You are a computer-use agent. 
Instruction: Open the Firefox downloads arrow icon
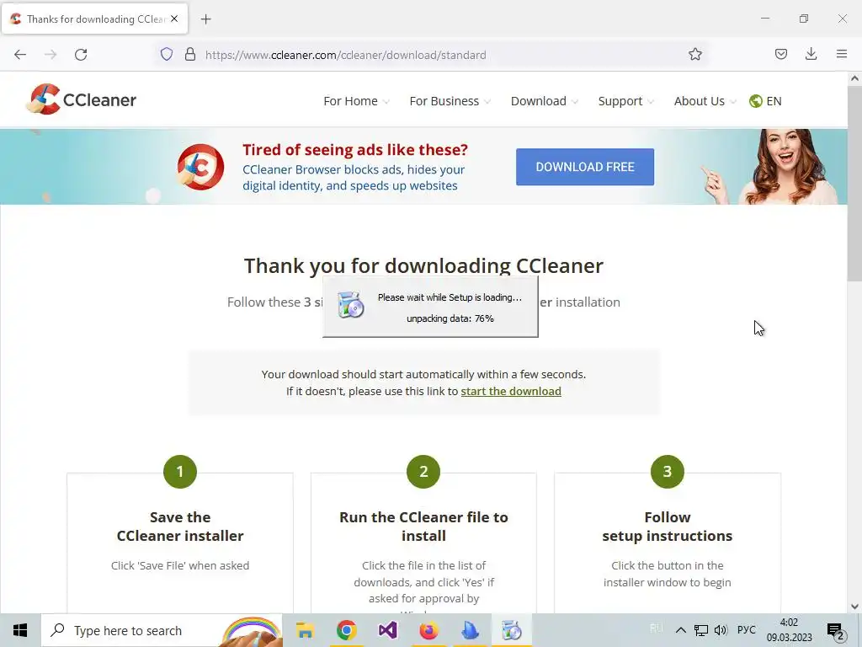(x=811, y=54)
